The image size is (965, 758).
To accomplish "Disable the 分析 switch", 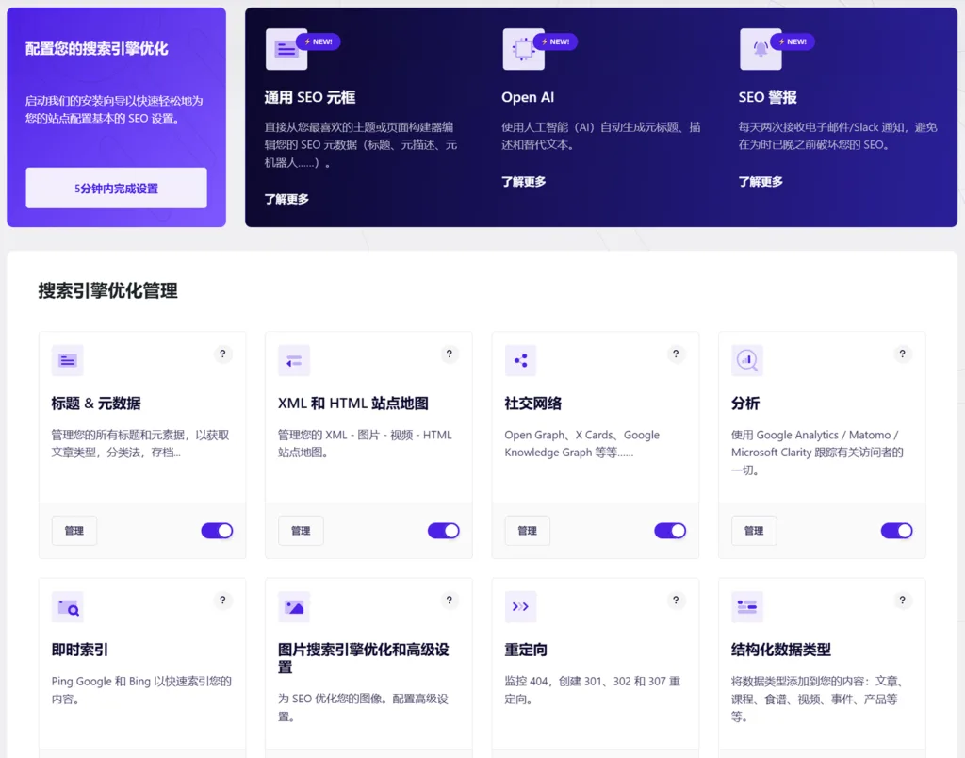I will (x=897, y=531).
